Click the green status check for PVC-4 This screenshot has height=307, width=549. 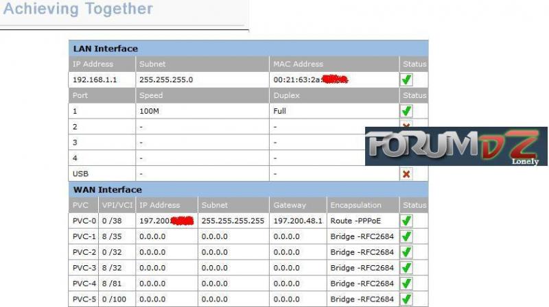pos(406,284)
